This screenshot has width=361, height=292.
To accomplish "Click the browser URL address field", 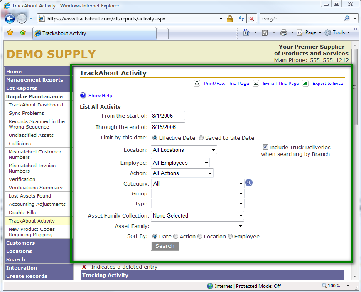I will pyautogui.click(x=131, y=19).
